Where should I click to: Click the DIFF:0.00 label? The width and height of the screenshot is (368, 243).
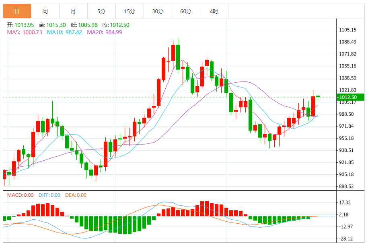[x=49, y=195]
